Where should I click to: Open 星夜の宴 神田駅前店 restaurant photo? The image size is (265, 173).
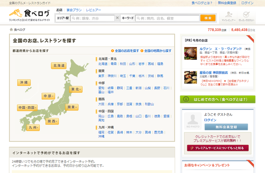(190, 77)
